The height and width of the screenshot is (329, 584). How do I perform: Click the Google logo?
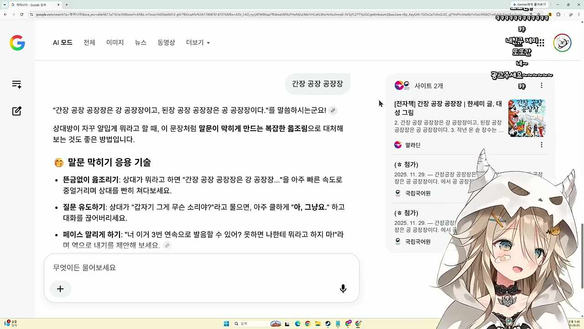point(17,42)
